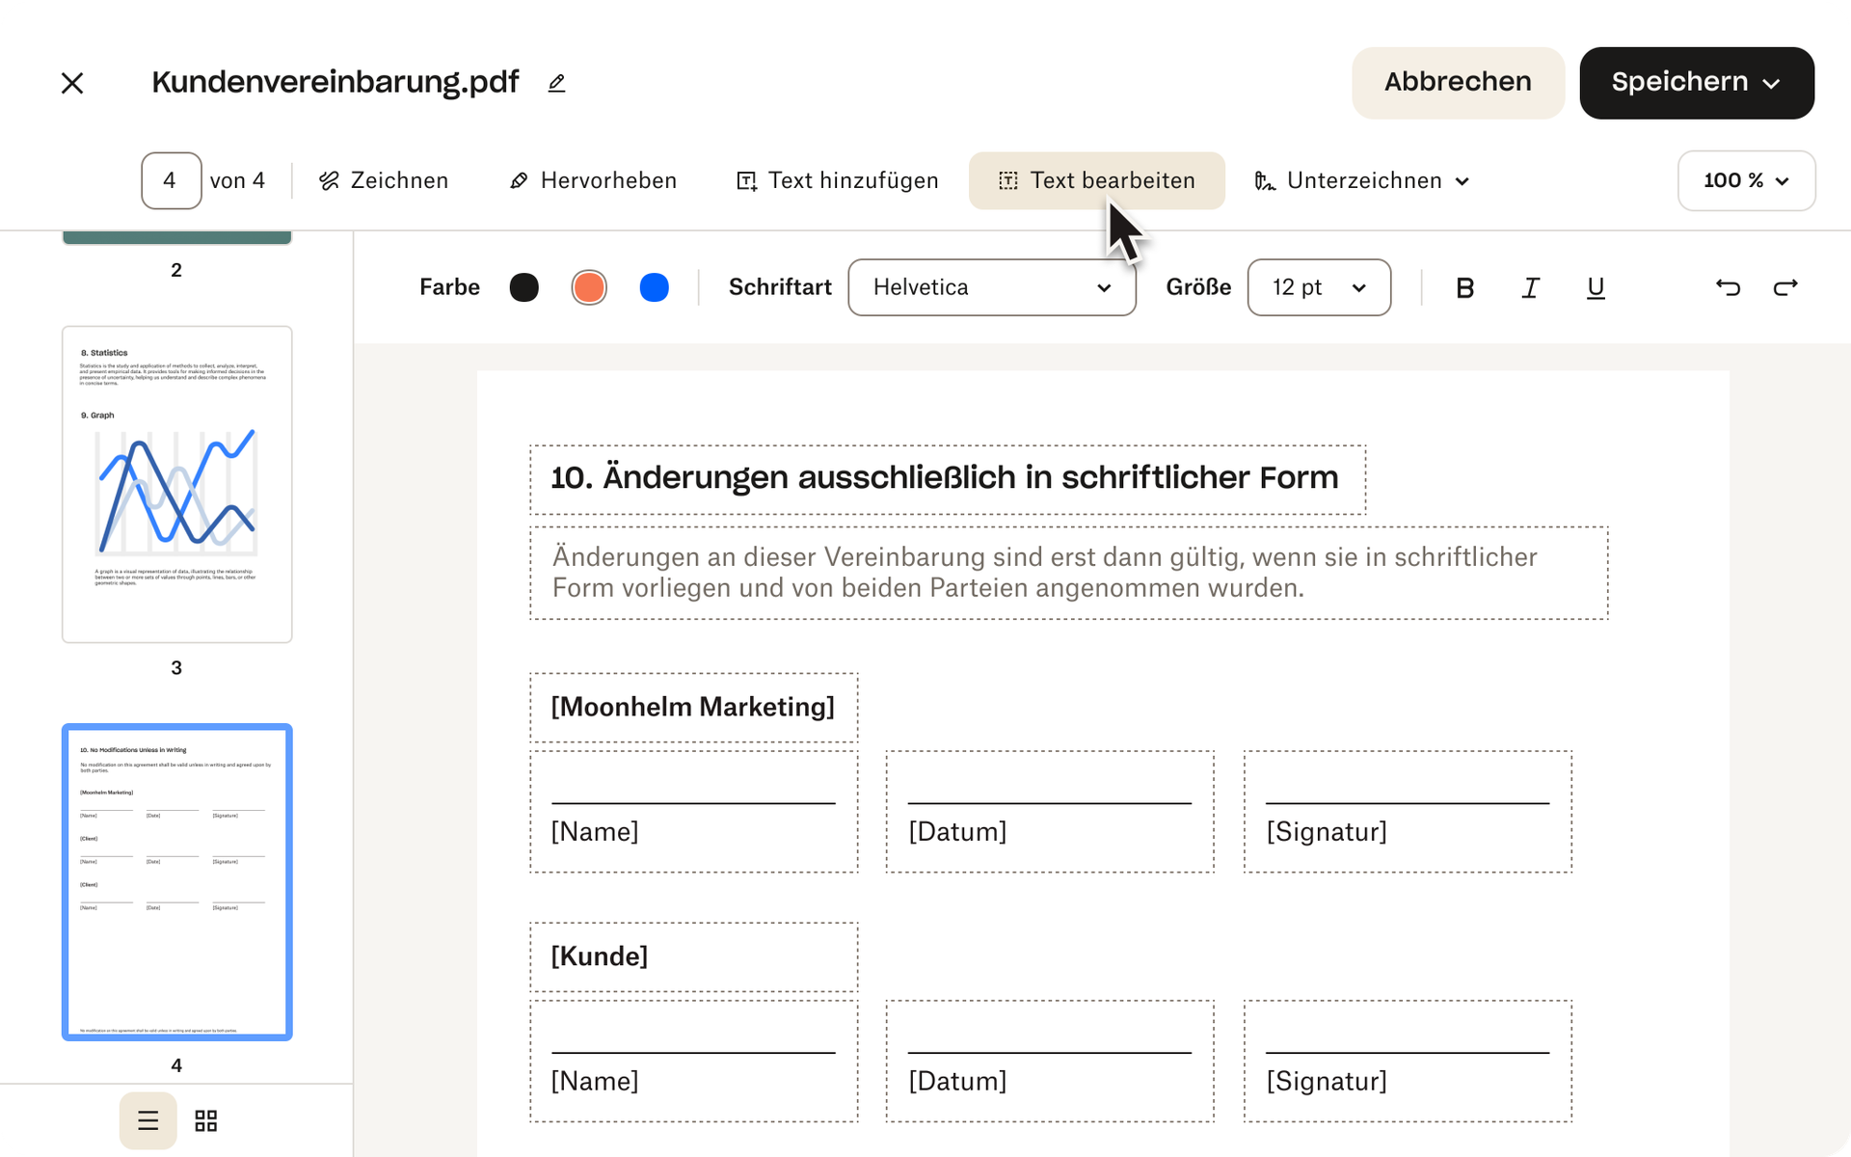Select the Text bearbeiten tool
This screenshot has height=1157, width=1851.
click(1096, 180)
